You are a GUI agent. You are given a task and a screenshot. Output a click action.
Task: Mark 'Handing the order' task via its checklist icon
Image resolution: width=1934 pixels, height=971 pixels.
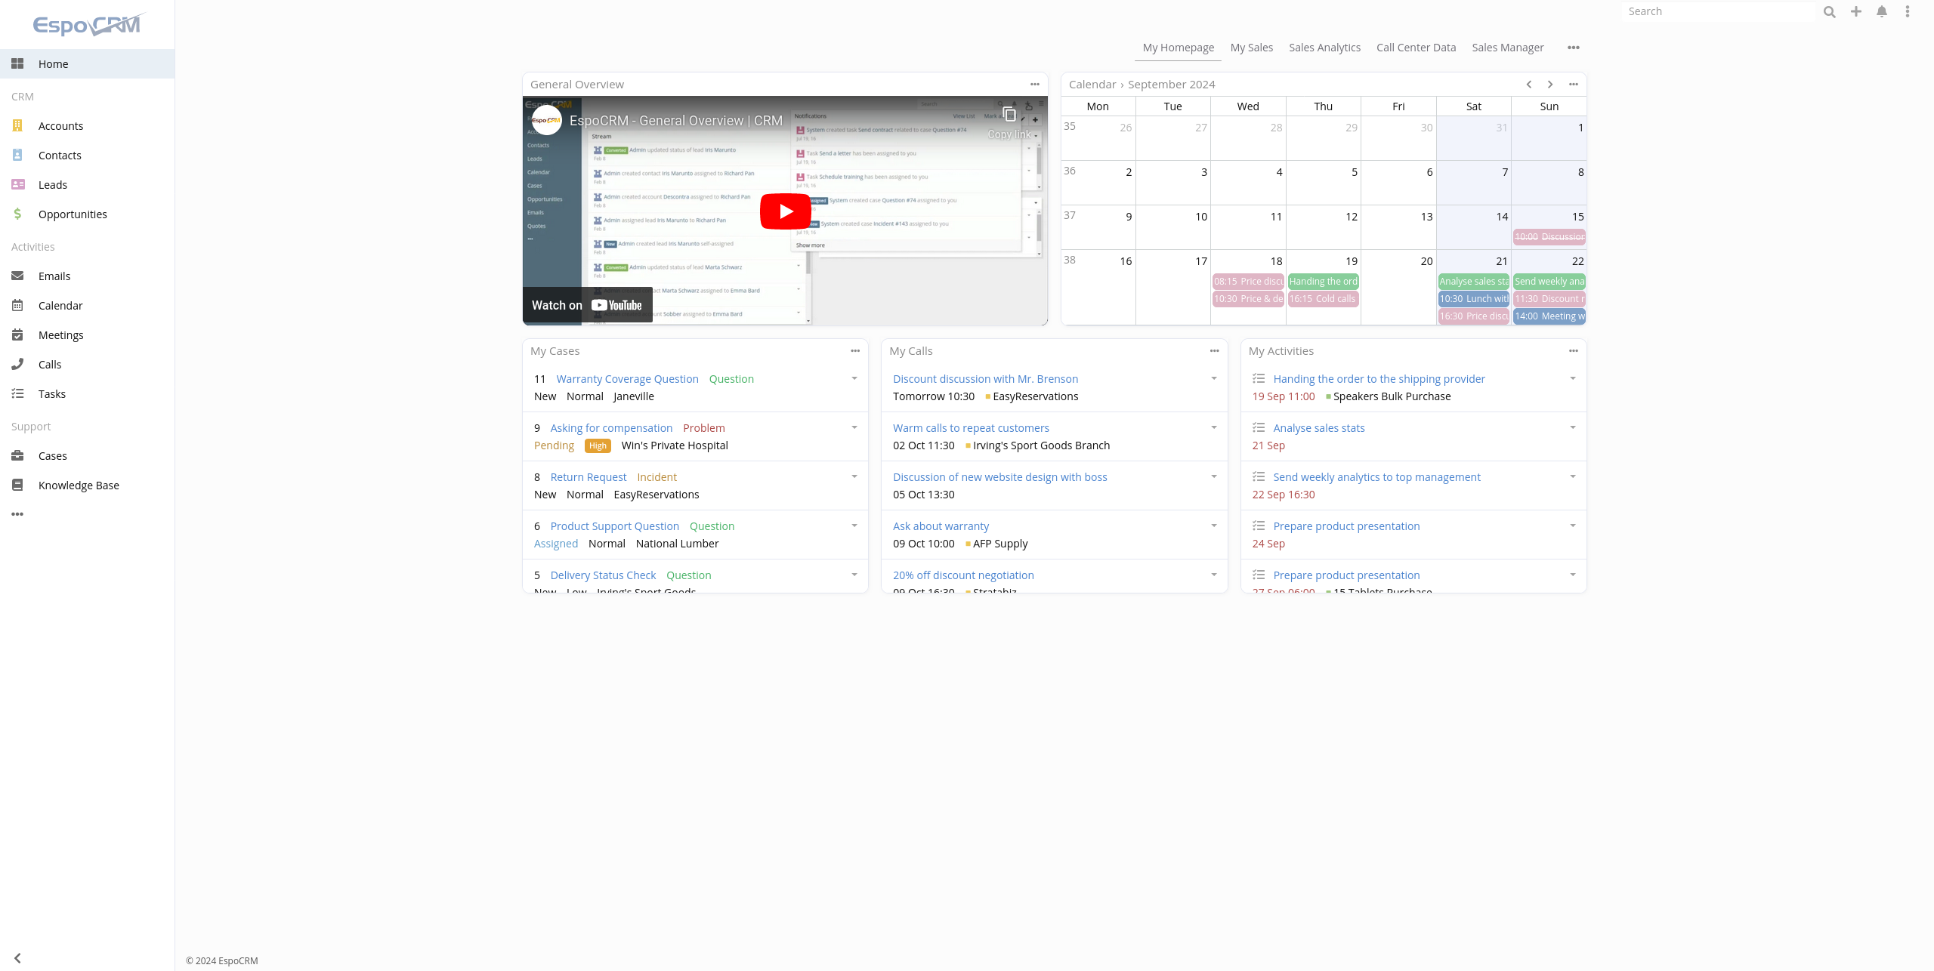(1259, 378)
